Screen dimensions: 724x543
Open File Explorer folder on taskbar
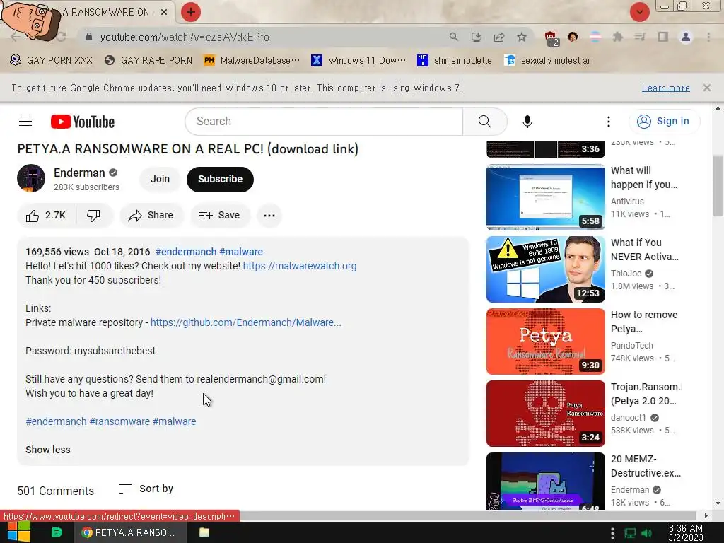click(x=204, y=532)
